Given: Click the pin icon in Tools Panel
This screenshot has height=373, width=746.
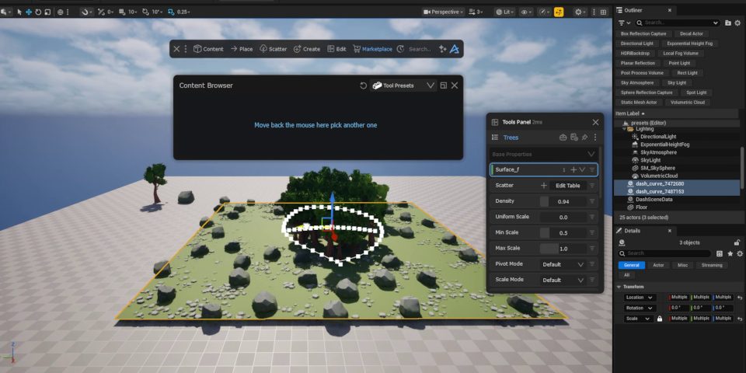Looking at the screenshot, I should pos(584,138).
